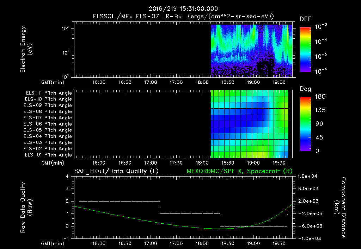
Task: Select the ELS-03 Pitch Angle row label
Action: [48, 143]
